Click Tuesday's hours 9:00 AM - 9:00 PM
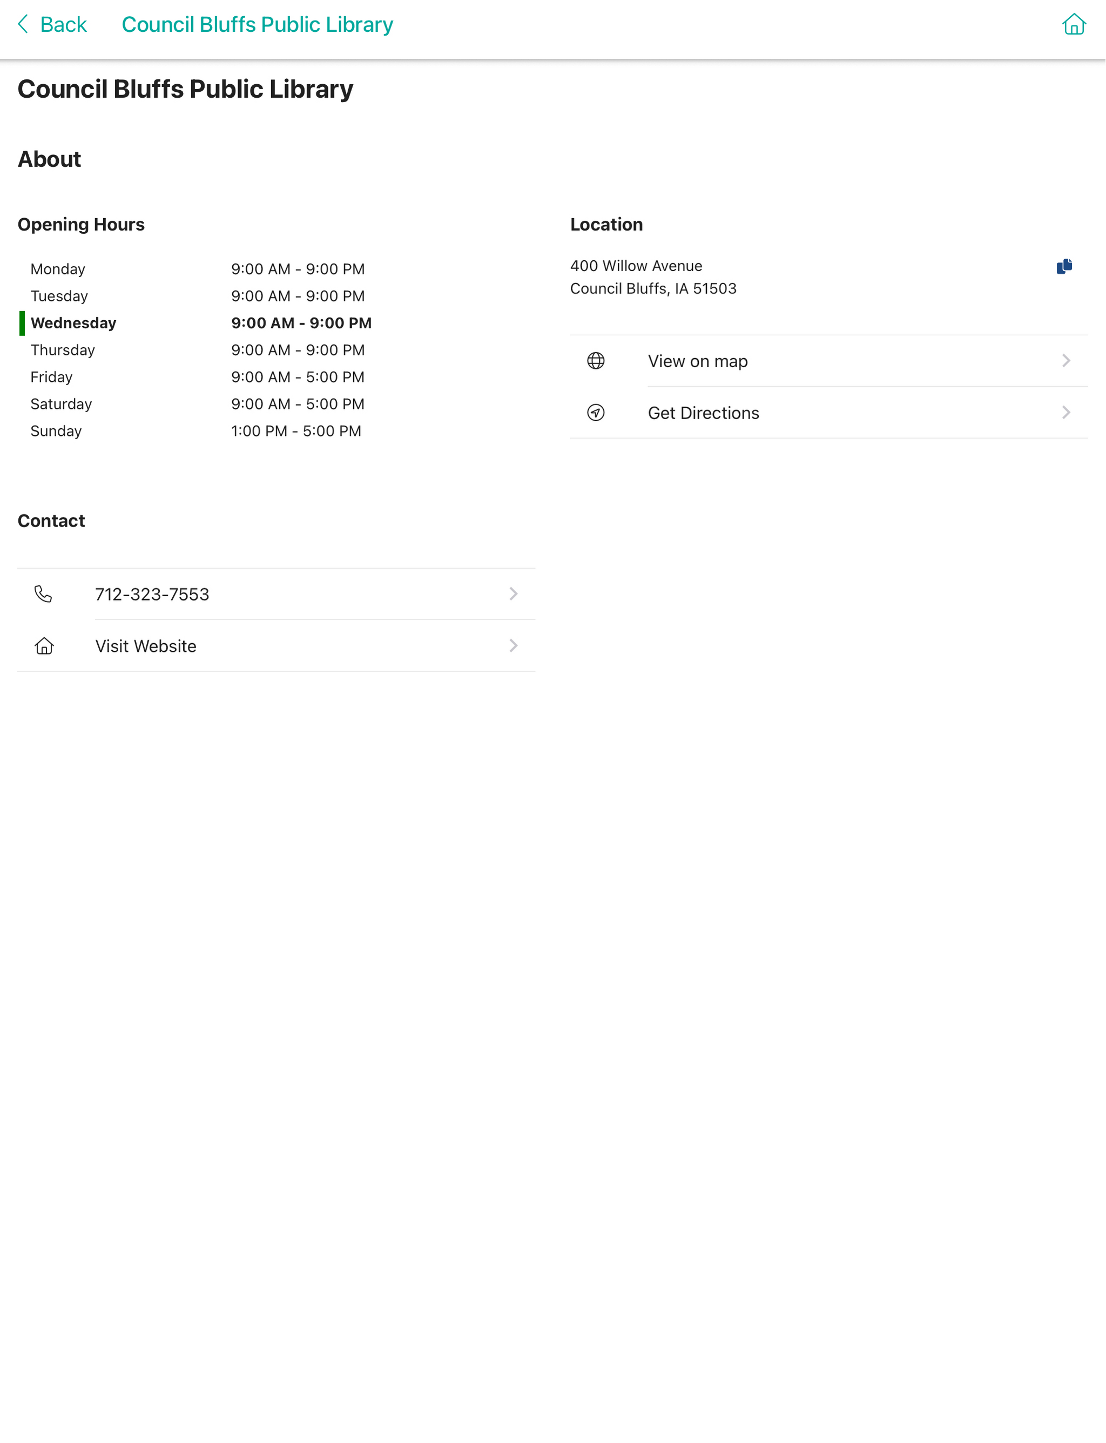Image resolution: width=1106 pixels, height=1443 pixels. tap(298, 296)
